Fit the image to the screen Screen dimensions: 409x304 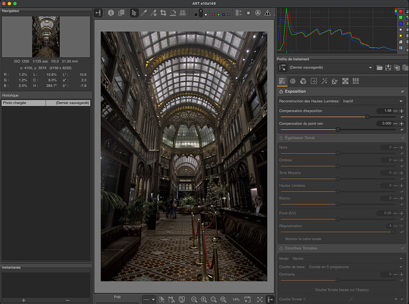click(214, 300)
